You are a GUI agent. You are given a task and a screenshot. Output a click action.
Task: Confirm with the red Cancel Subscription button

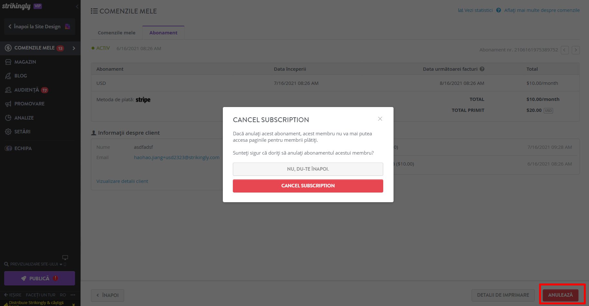tap(308, 186)
